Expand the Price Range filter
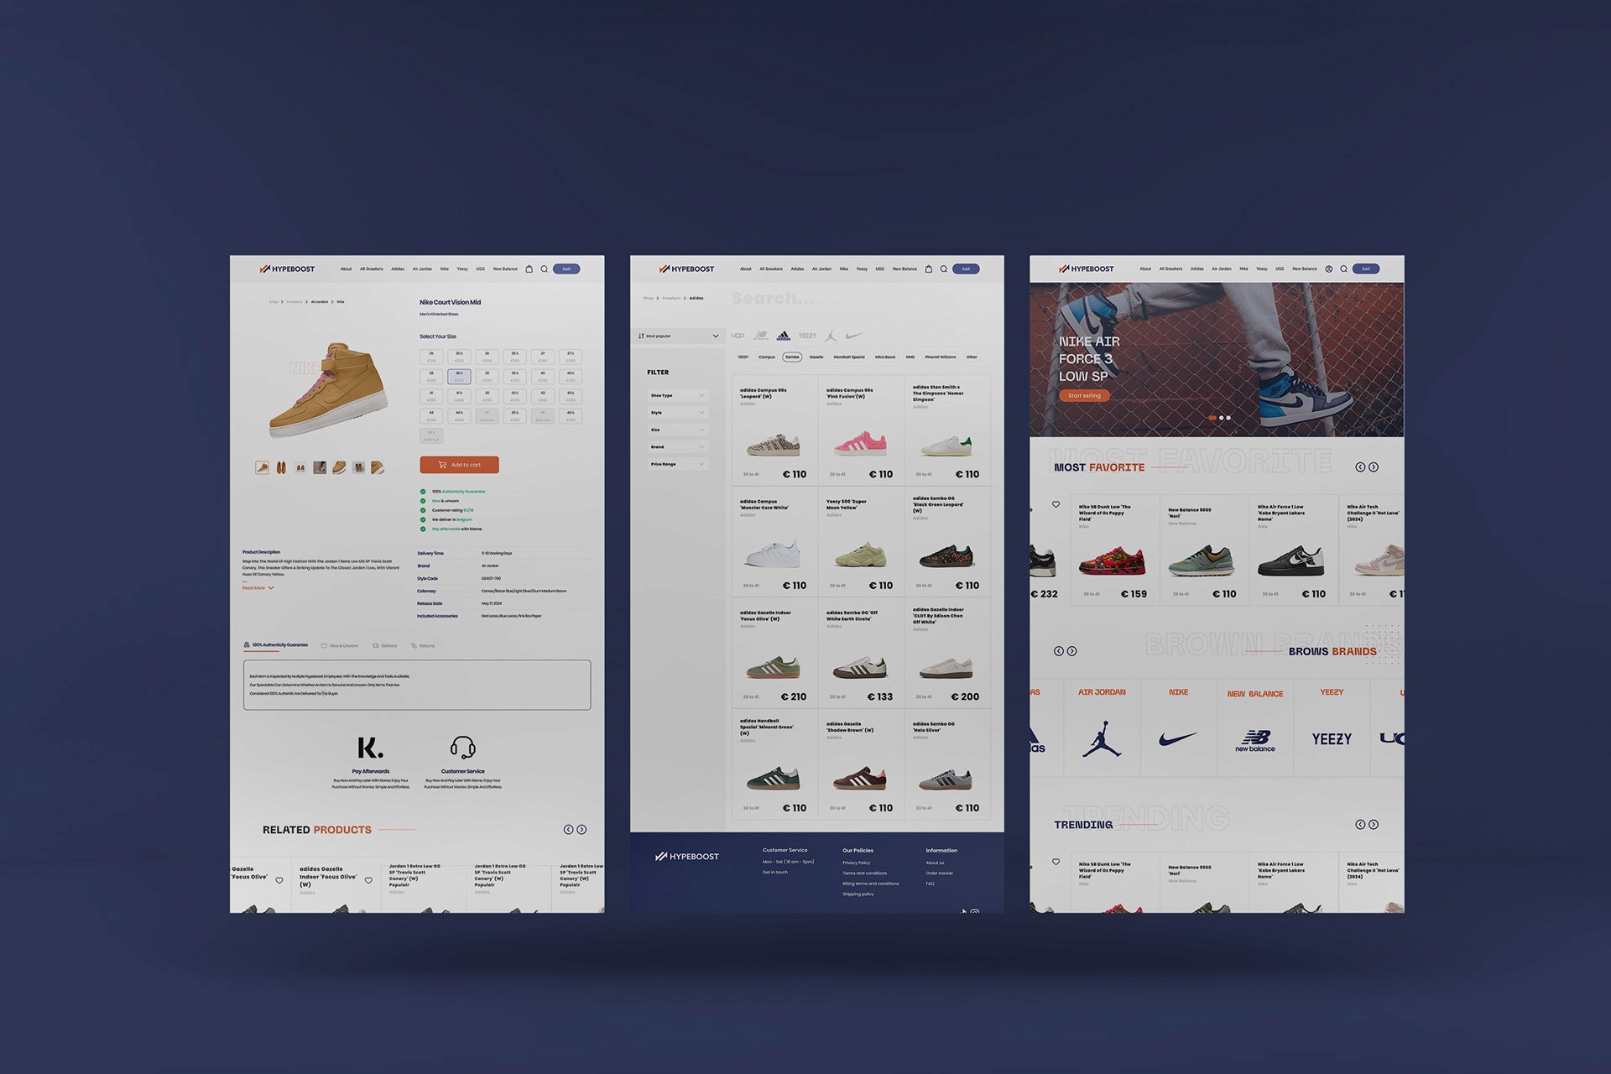The image size is (1611, 1074). [x=678, y=464]
